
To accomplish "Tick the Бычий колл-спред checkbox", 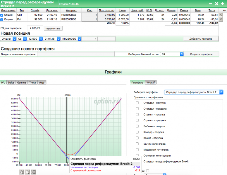I will pyautogui.click(x=137, y=144).
